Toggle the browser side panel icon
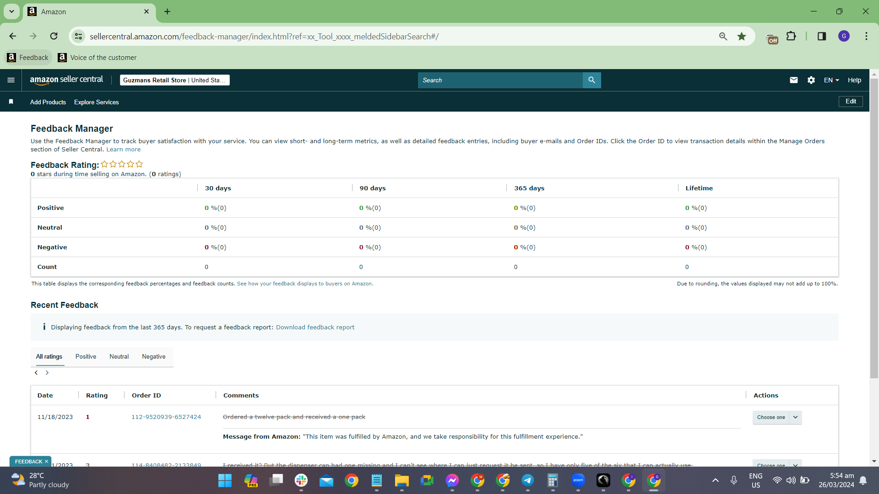The width and height of the screenshot is (879, 494). [822, 36]
